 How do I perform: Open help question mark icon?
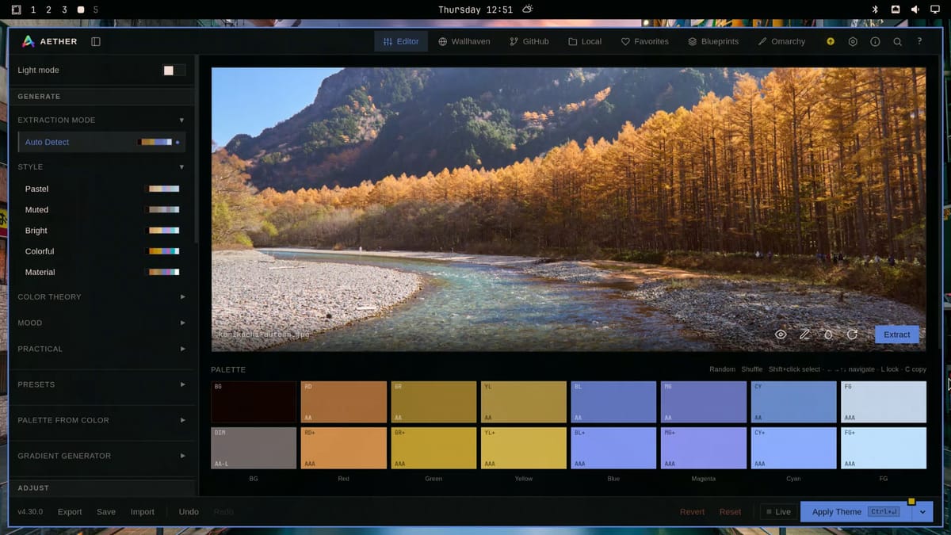[919, 41]
